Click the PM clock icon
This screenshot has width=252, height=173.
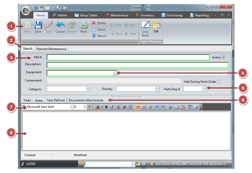(x=156, y=27)
